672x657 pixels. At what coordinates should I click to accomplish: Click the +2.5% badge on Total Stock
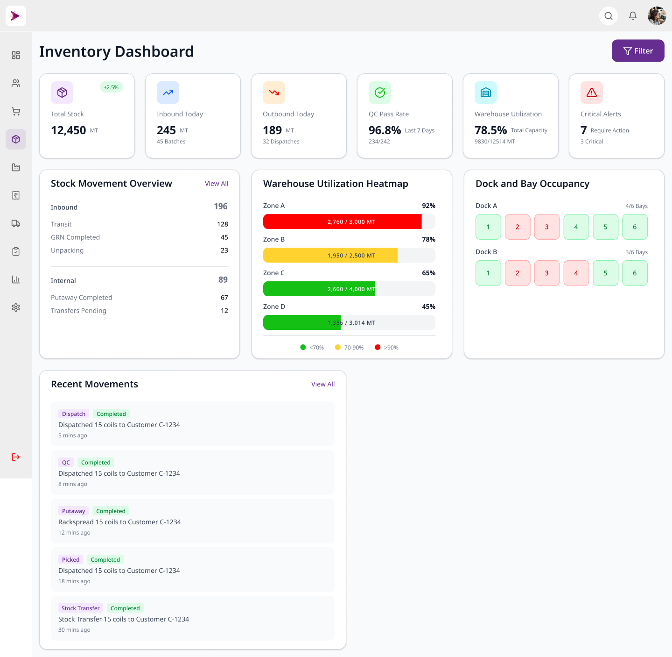111,87
